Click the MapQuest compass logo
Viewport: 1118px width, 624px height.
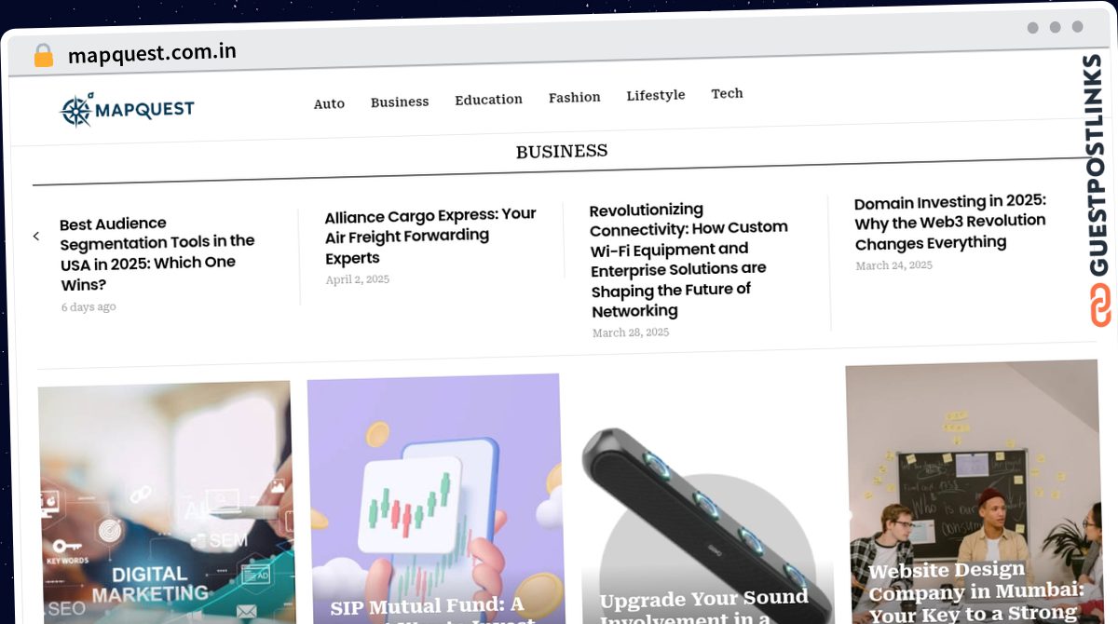(x=127, y=110)
